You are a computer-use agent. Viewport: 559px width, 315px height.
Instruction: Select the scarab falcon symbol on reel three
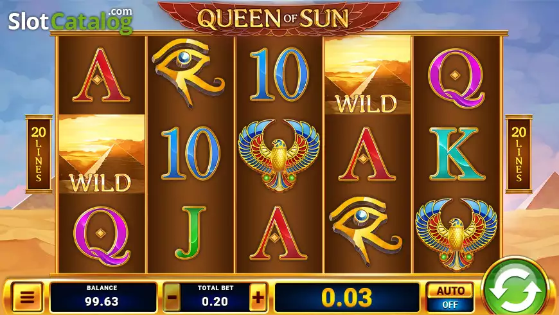click(x=279, y=154)
